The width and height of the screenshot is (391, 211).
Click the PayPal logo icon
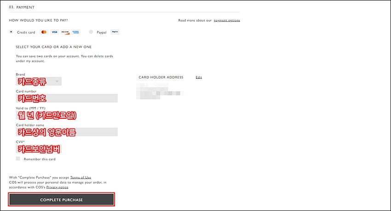115,32
